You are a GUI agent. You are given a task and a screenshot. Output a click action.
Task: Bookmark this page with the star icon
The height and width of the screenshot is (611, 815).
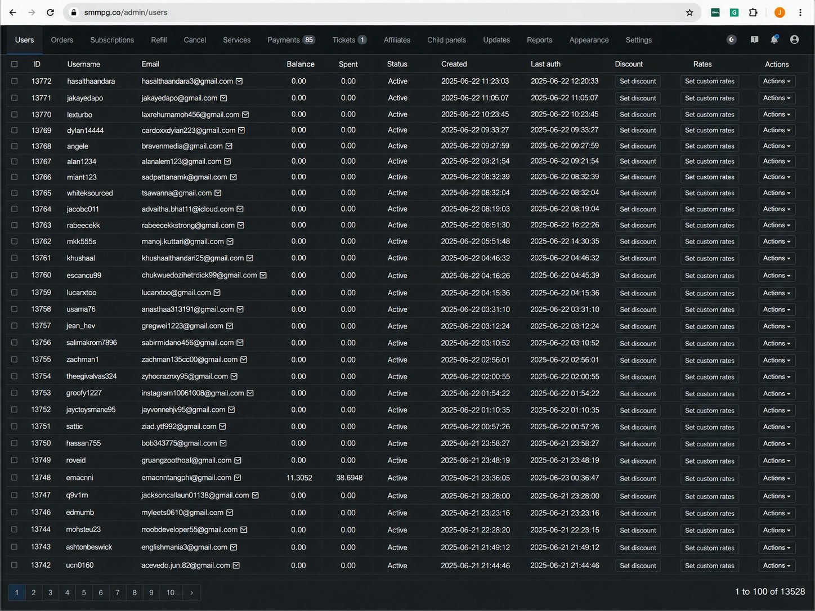tap(689, 12)
